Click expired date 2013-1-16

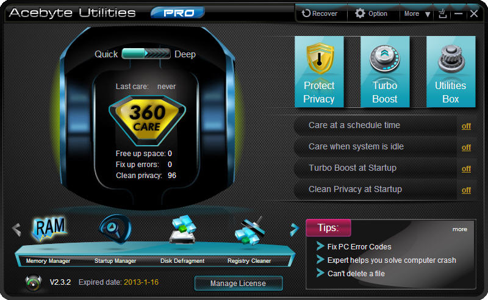pyautogui.click(x=142, y=282)
